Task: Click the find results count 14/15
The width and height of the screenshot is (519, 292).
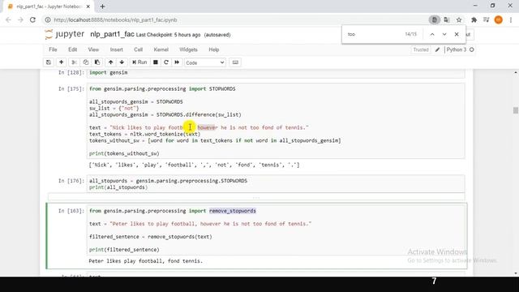Action: click(411, 34)
